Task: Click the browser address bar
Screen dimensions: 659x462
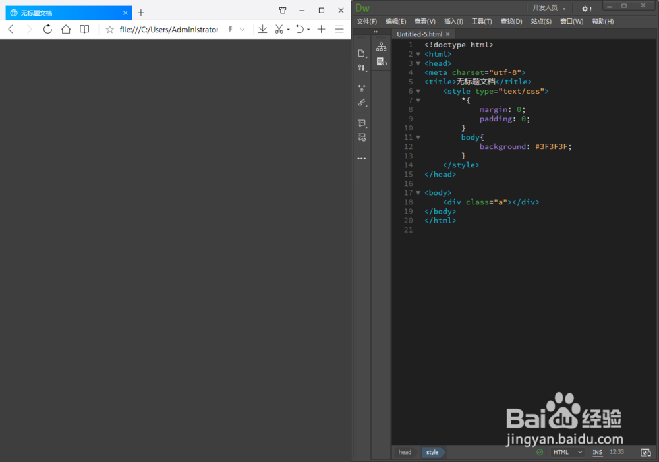Action: point(169,30)
